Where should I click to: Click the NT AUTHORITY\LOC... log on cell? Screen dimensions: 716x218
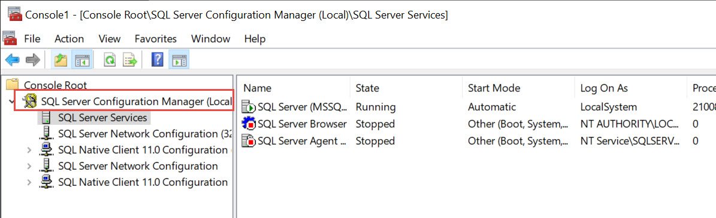click(x=629, y=124)
